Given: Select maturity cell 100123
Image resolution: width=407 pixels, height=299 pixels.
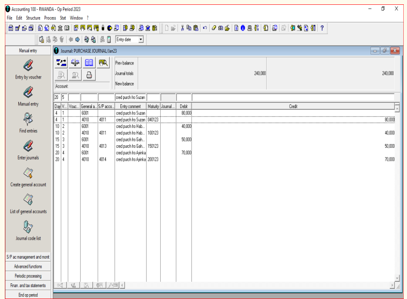Looking at the screenshot, I should 153,133.
